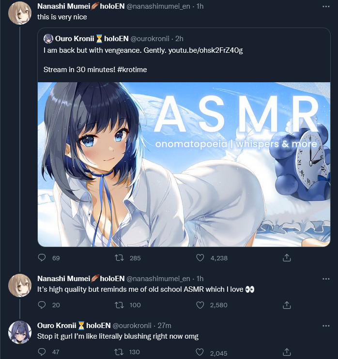Like the tweet with 2,580 likes
The width and height of the screenshot is (338, 359).
[200, 305]
